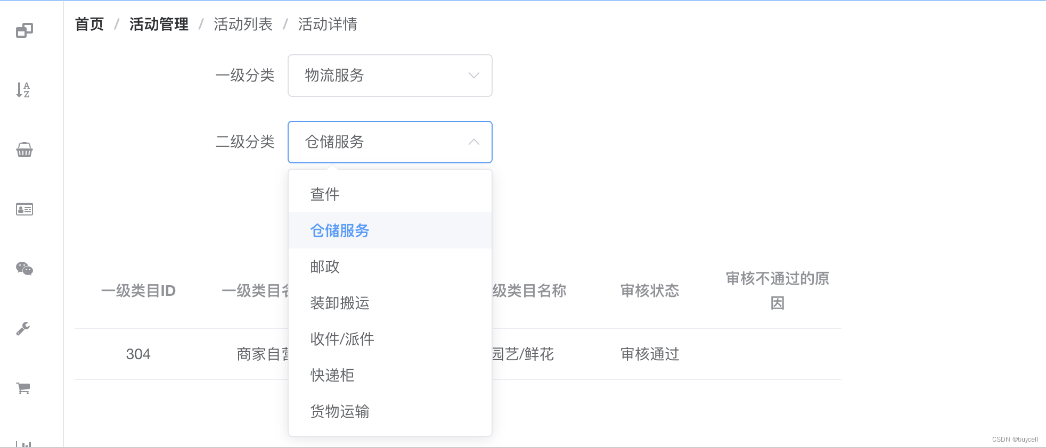Click 活动管理 breadcrumb link

point(159,24)
